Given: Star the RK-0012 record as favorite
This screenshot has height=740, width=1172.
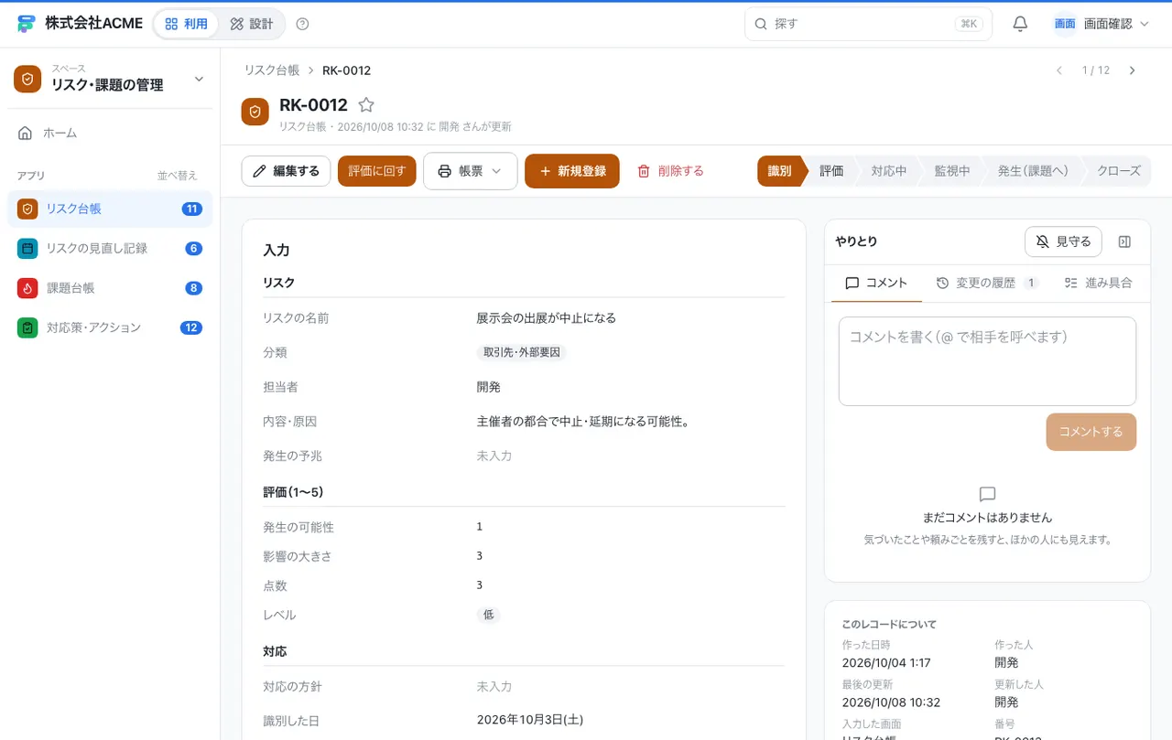Looking at the screenshot, I should point(366,104).
